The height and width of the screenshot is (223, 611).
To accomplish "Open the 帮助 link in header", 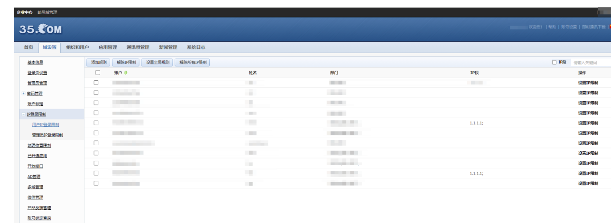I will (552, 27).
